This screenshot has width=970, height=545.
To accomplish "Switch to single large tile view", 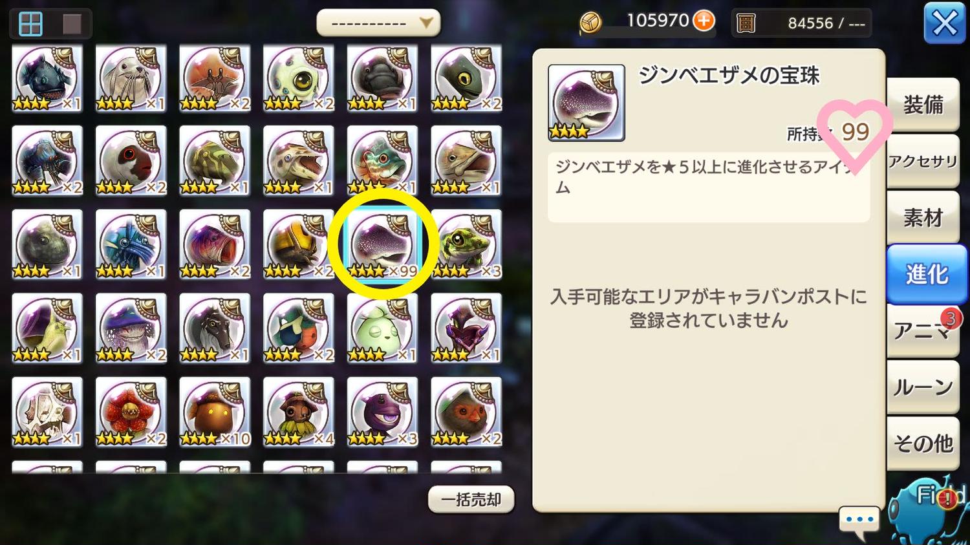I will [x=72, y=24].
